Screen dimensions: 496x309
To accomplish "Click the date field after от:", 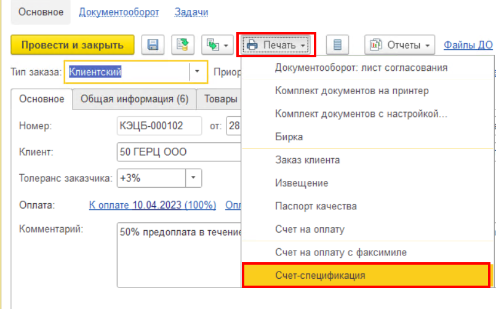I will (234, 126).
